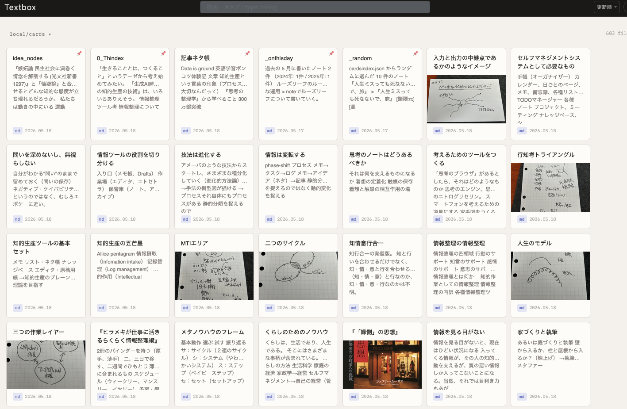Click the Textbox app title

tap(20, 8)
